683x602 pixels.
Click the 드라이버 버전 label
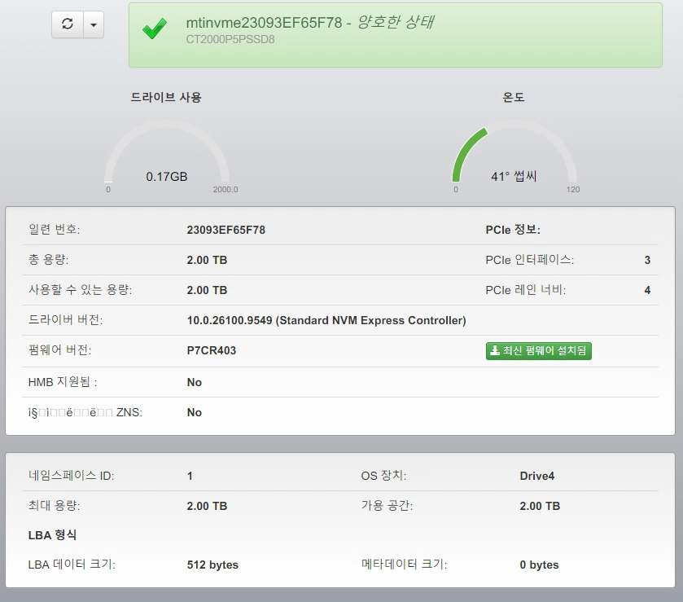click(x=65, y=320)
